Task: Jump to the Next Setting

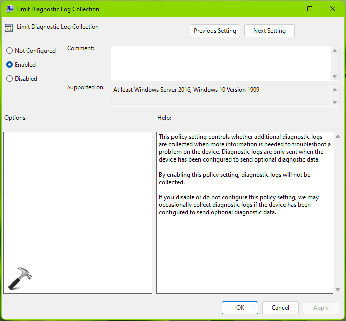Action: point(269,31)
